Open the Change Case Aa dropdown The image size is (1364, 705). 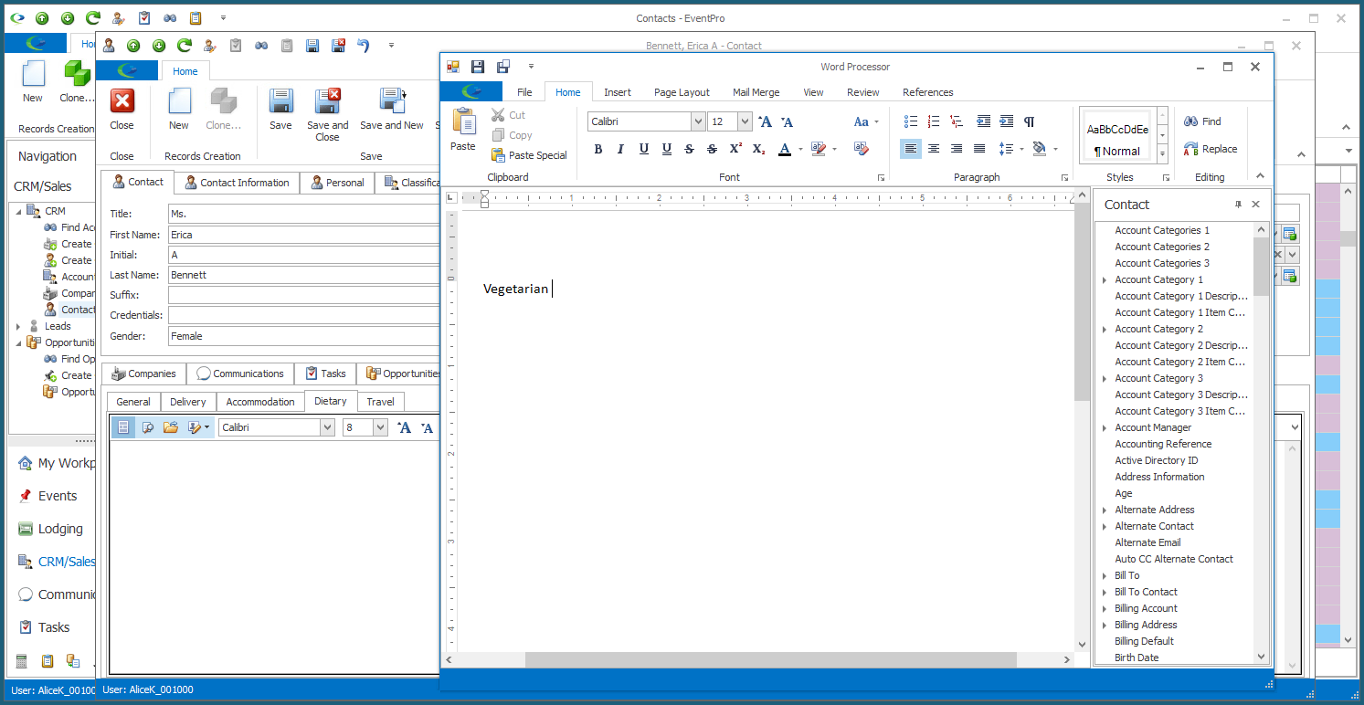(x=866, y=121)
